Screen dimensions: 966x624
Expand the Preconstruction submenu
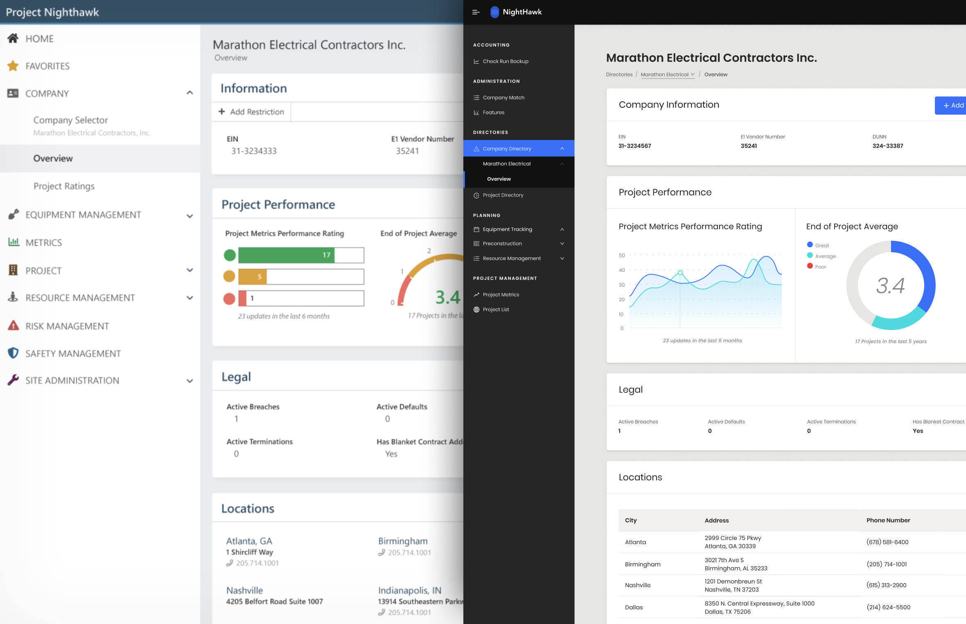pos(562,244)
